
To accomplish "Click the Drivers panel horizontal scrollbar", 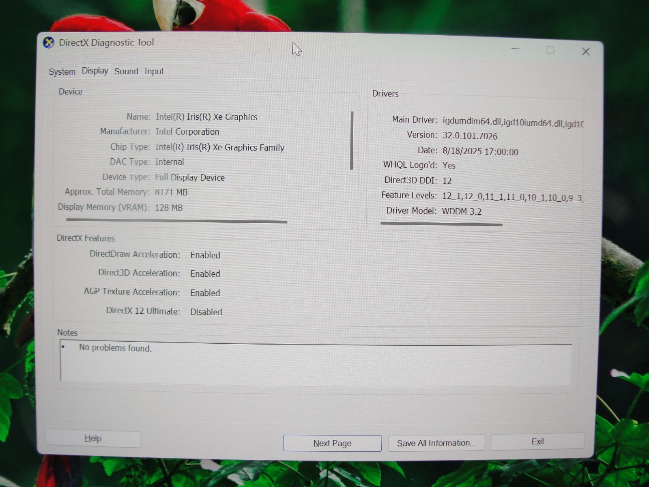I will pos(441,224).
